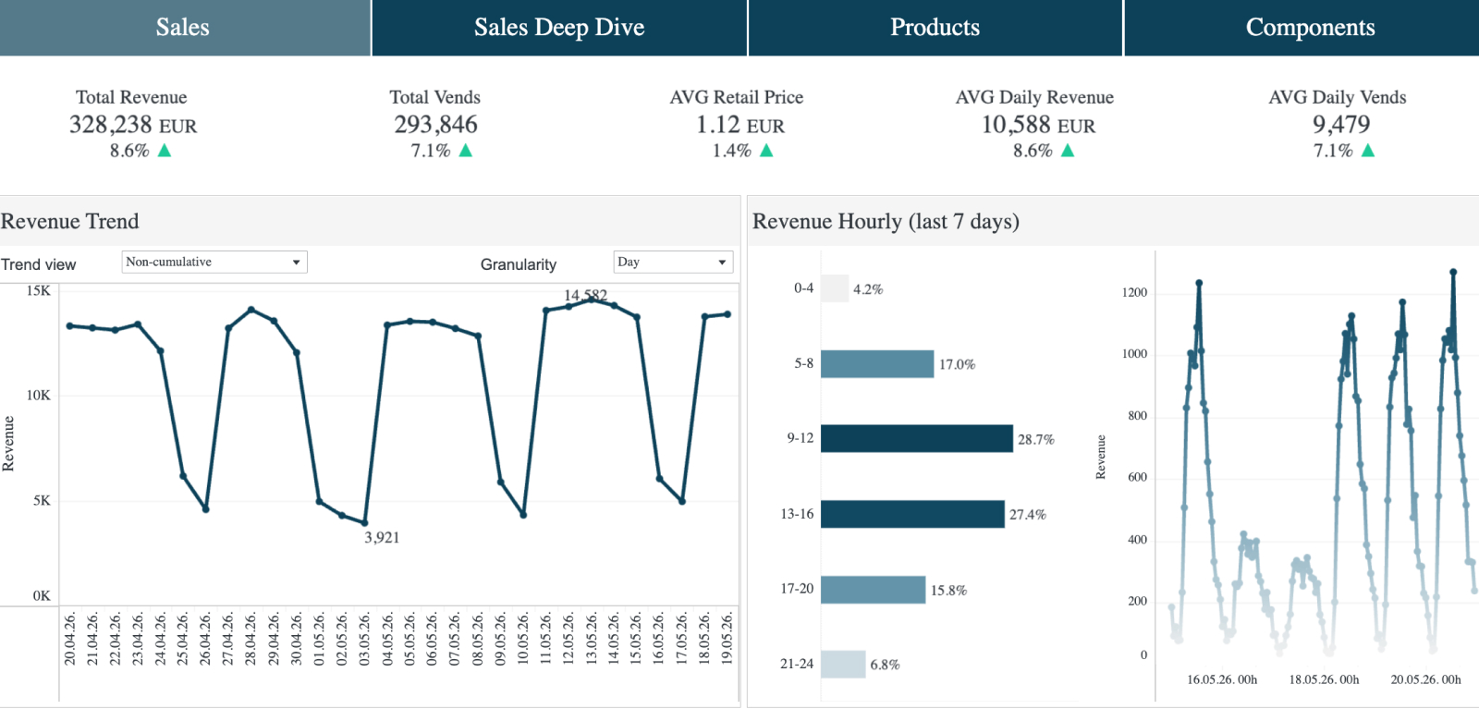1479x709 pixels.
Task: Click the 20.04.26. date axis label
Action: [70, 639]
